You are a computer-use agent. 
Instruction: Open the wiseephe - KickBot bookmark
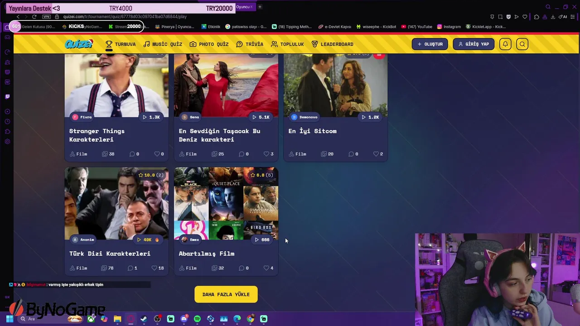[x=376, y=27]
